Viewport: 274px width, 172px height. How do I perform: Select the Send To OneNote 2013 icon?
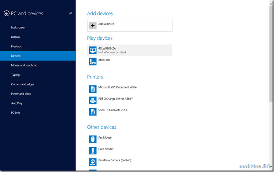click(x=93, y=112)
